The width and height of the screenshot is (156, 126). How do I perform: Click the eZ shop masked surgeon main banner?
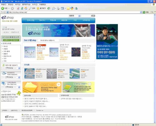tap(59, 30)
